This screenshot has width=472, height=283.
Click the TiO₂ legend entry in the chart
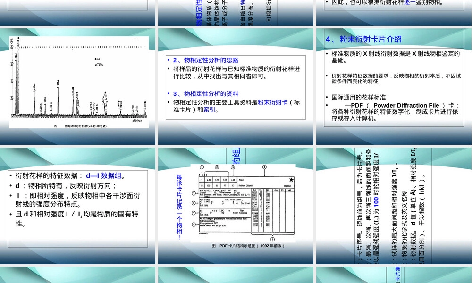[x=99, y=64]
